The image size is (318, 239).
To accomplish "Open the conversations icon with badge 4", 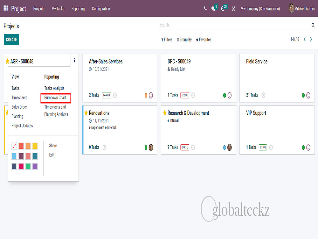I will coord(213,9).
